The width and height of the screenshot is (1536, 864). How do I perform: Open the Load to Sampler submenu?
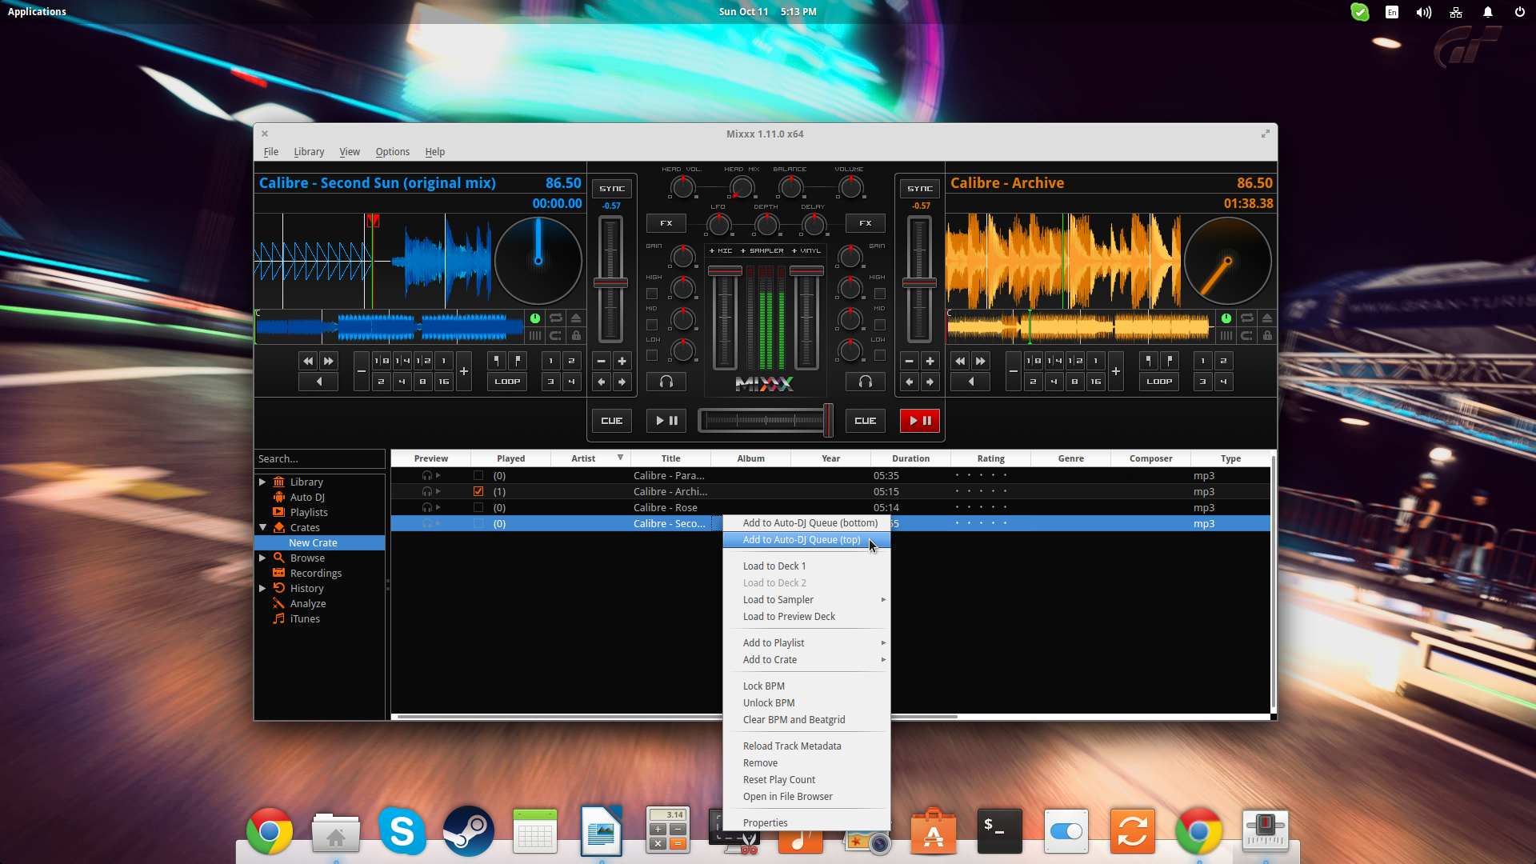(x=806, y=600)
